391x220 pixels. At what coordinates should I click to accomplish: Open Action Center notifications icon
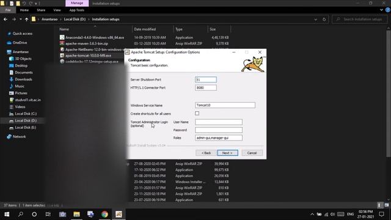381,215
